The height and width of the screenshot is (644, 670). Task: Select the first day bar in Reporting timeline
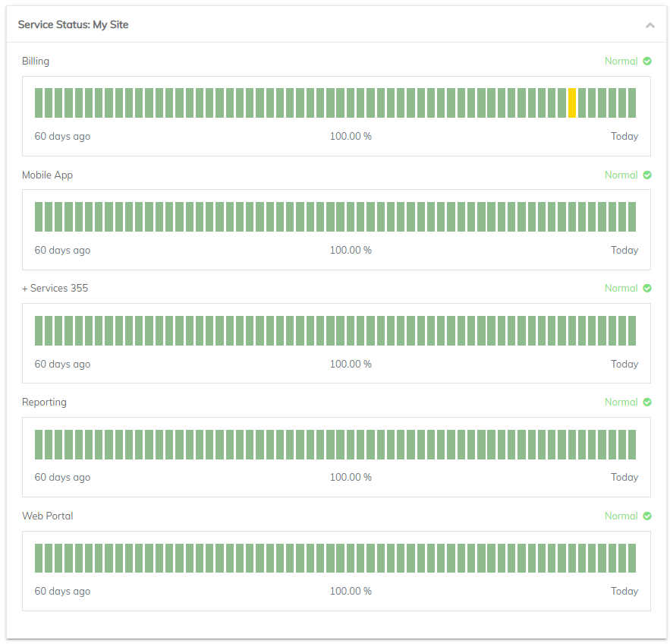click(x=39, y=444)
